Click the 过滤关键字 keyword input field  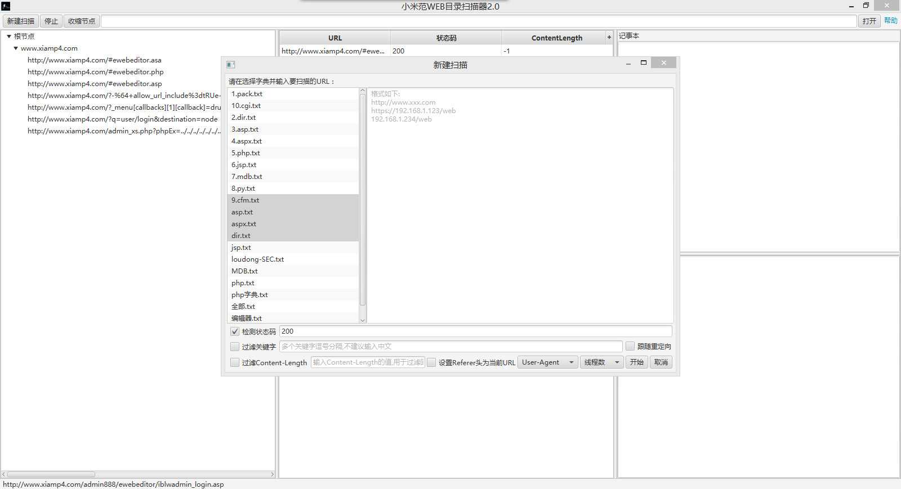point(451,347)
